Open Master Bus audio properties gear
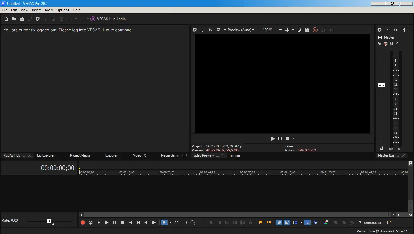The image size is (414, 234). (380, 30)
